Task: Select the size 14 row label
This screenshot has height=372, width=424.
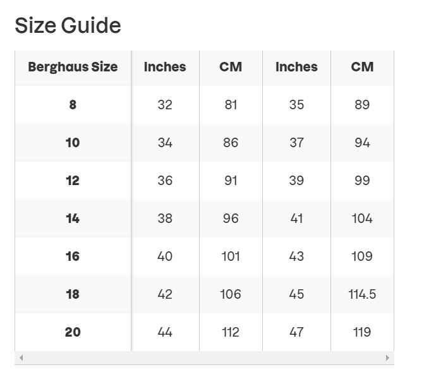Action: pos(73,218)
